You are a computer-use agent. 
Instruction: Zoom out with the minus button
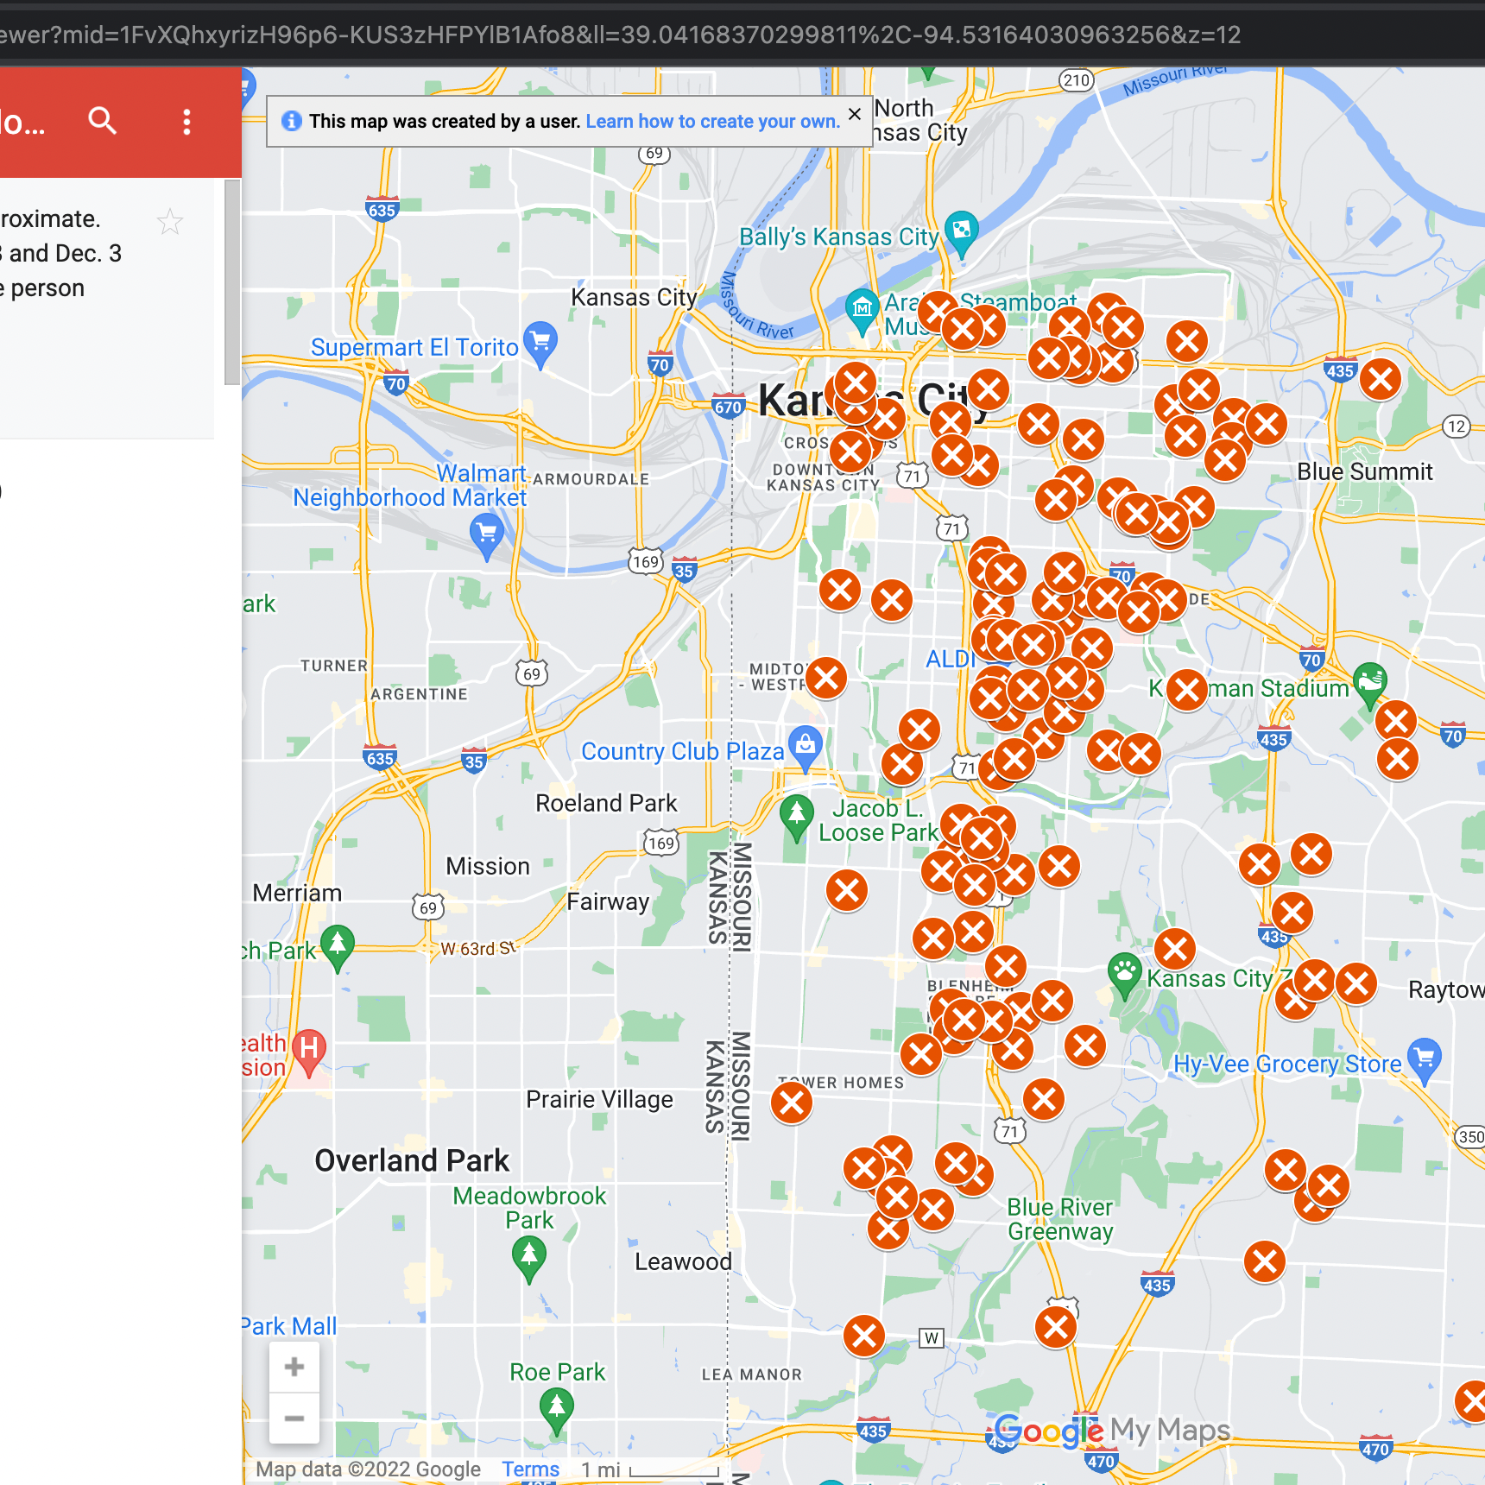tap(294, 1418)
